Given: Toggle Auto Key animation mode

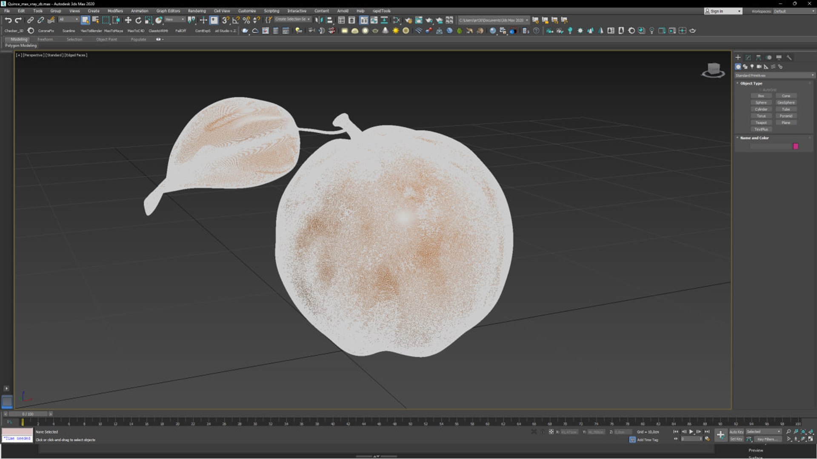Looking at the screenshot, I should (737, 432).
